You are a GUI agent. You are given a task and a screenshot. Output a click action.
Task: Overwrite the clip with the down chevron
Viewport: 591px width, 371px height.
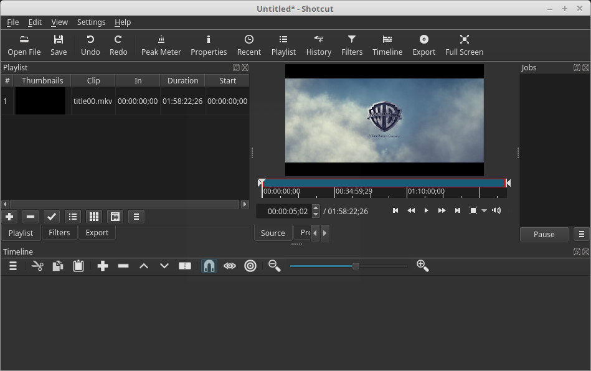tap(164, 266)
